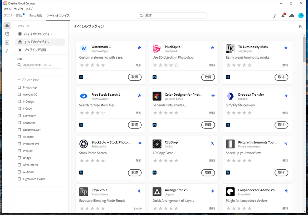Check the Bridge filter checkbox
308x215 pixels.
pyautogui.click(x=19, y=158)
